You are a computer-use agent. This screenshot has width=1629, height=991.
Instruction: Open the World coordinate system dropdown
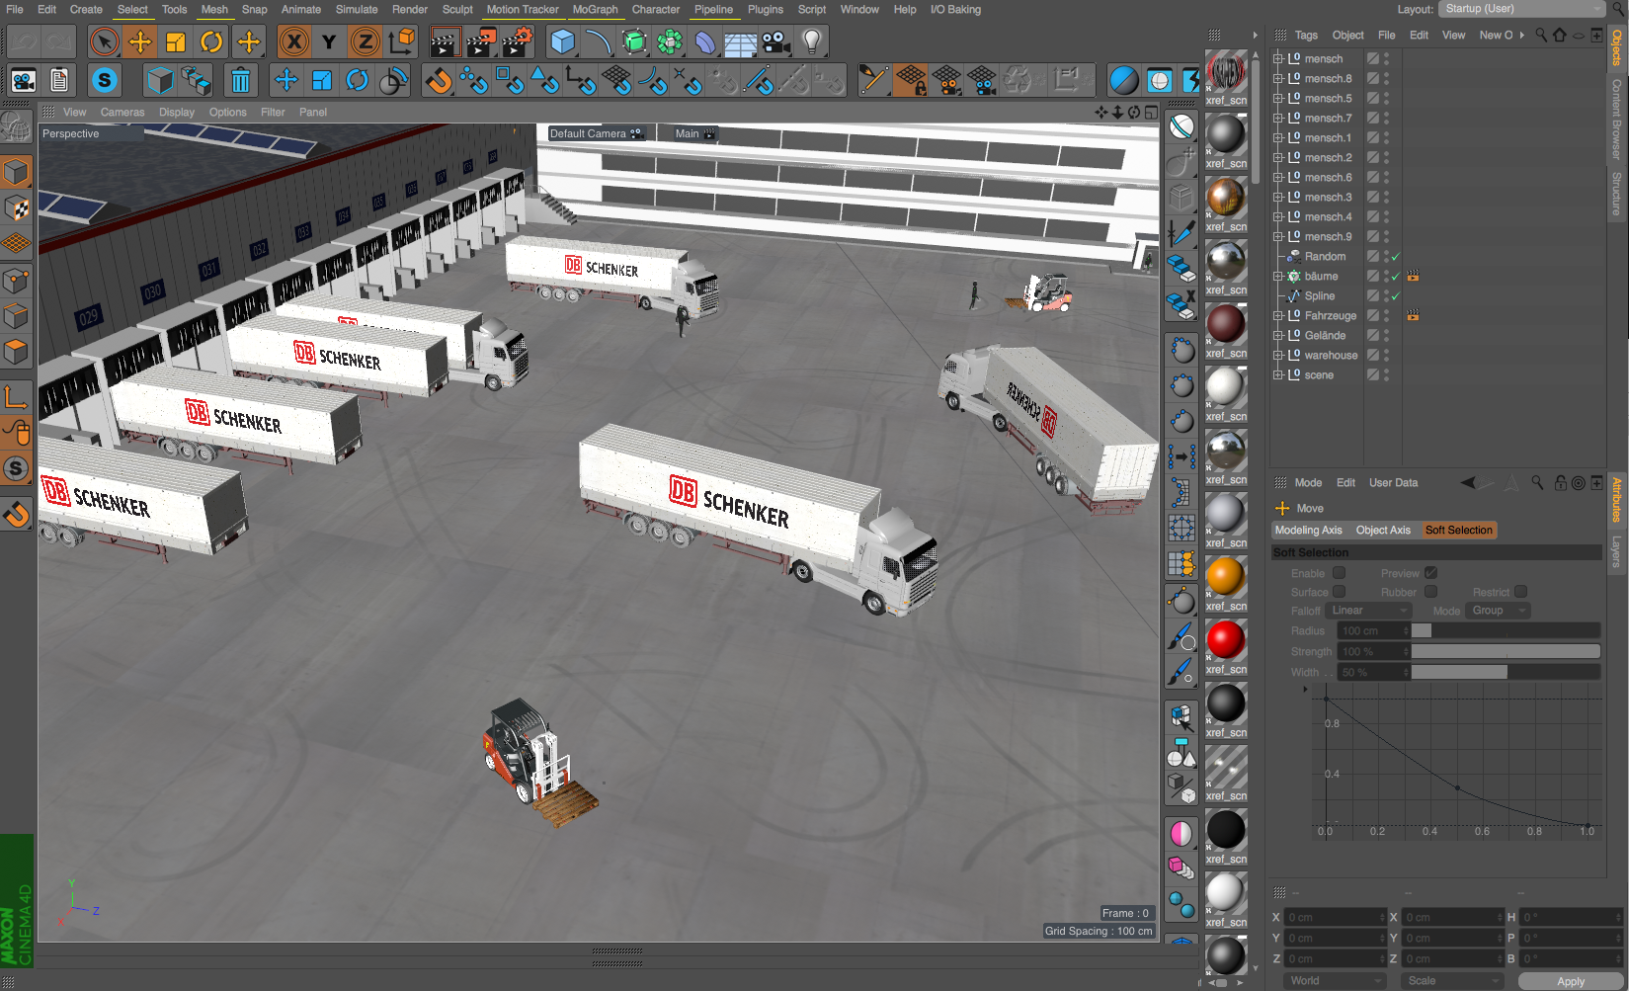point(1336,981)
